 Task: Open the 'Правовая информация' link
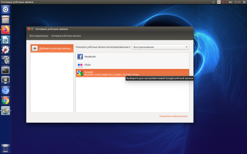173,116
